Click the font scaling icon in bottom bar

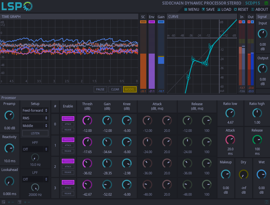(x=20, y=202)
